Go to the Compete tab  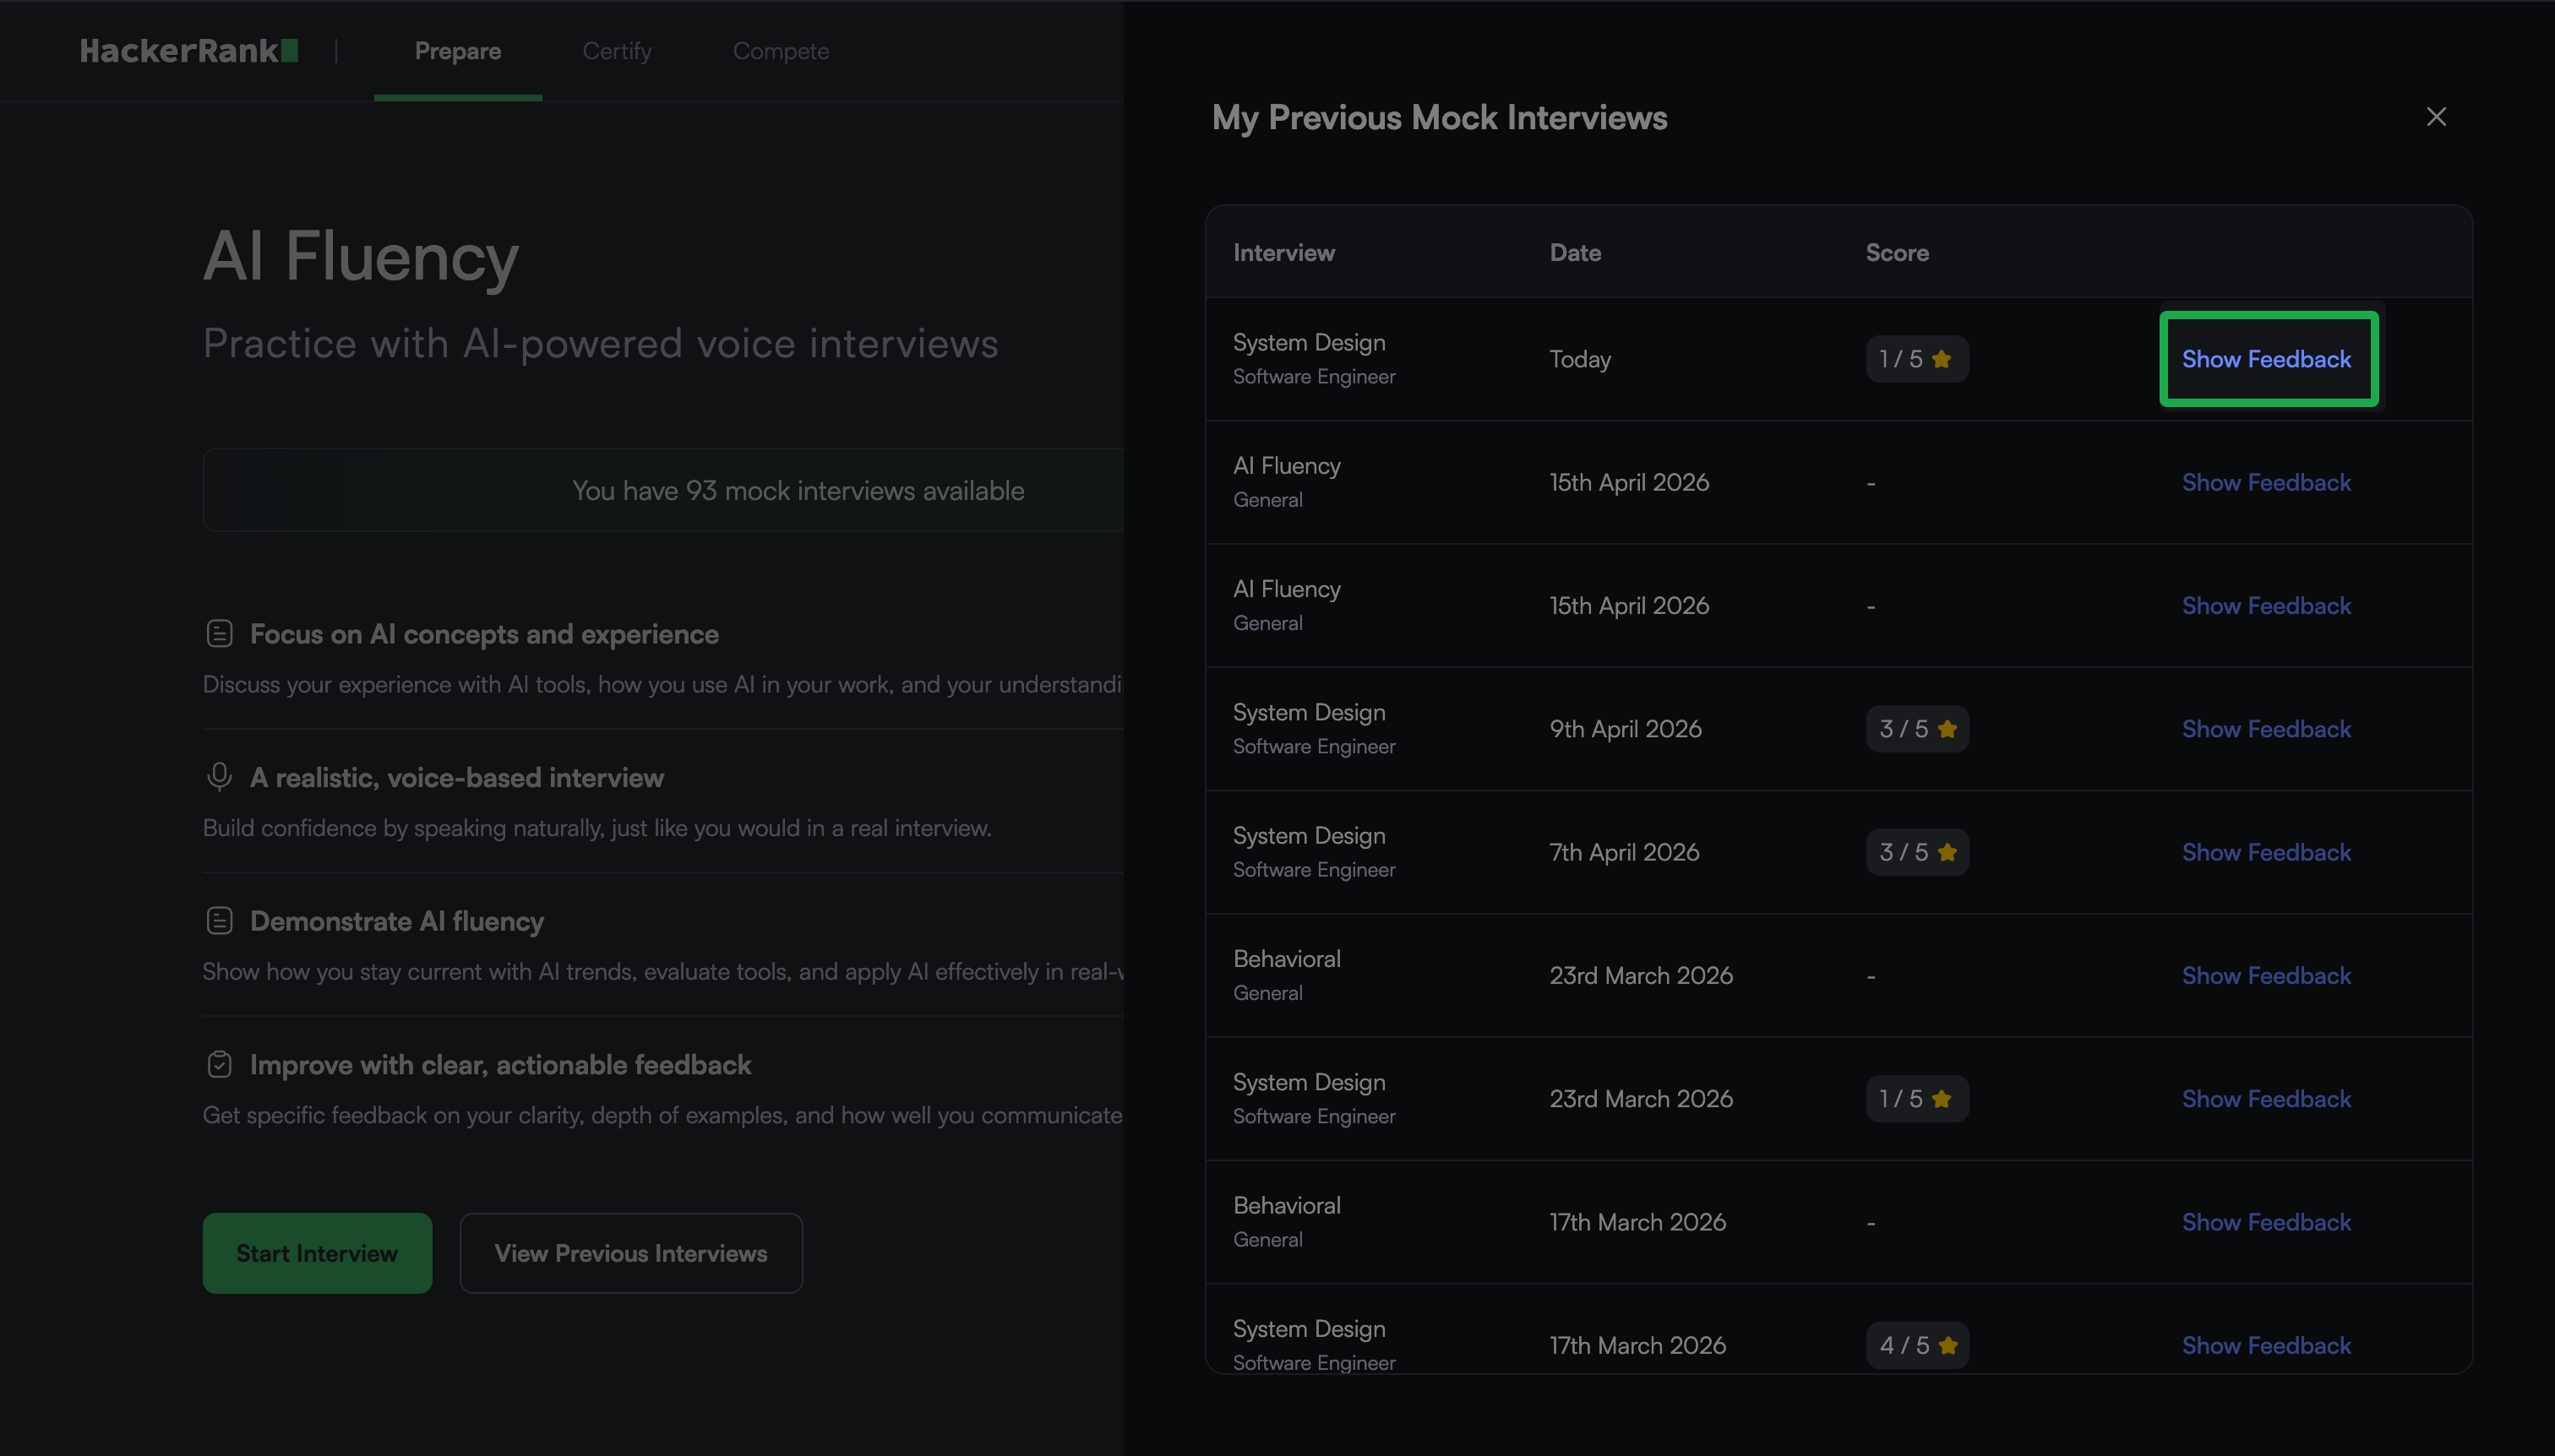point(781,51)
